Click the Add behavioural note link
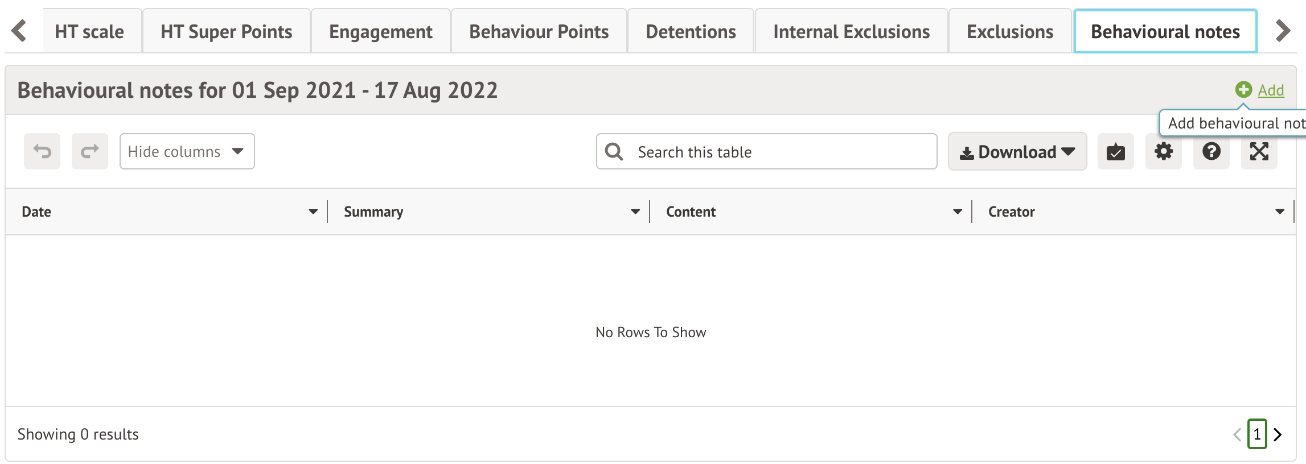The height and width of the screenshot is (464, 1306). 1271,90
